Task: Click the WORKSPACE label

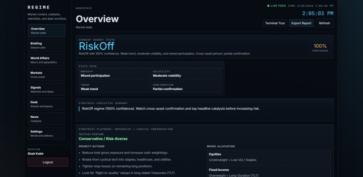Action: click(84, 9)
